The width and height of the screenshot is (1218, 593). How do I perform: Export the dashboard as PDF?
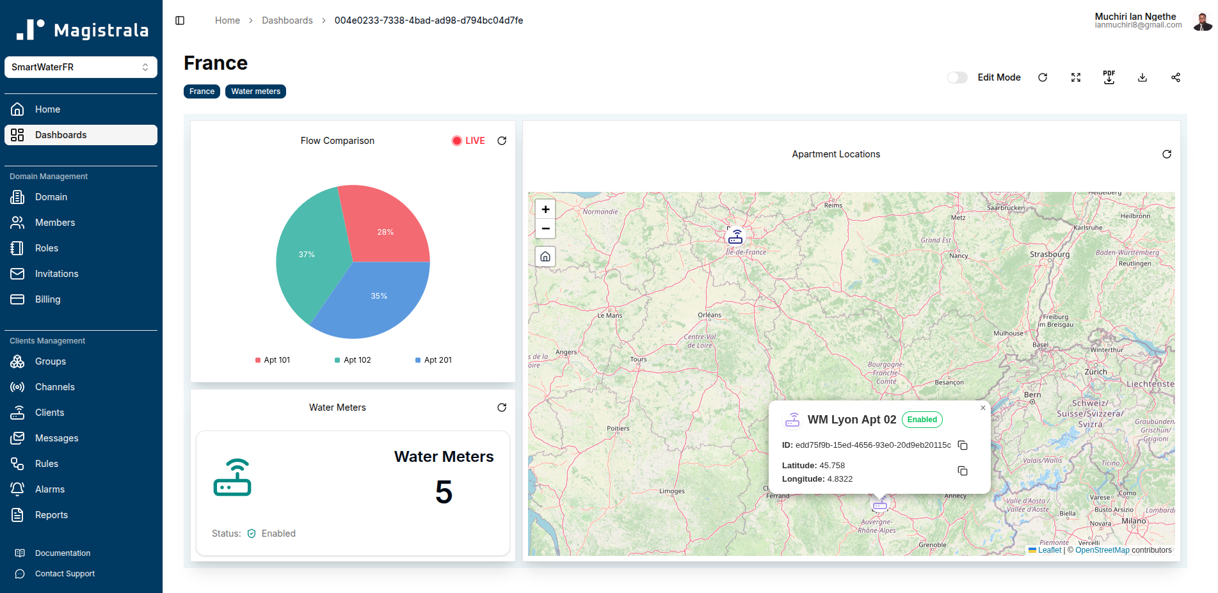click(x=1109, y=77)
